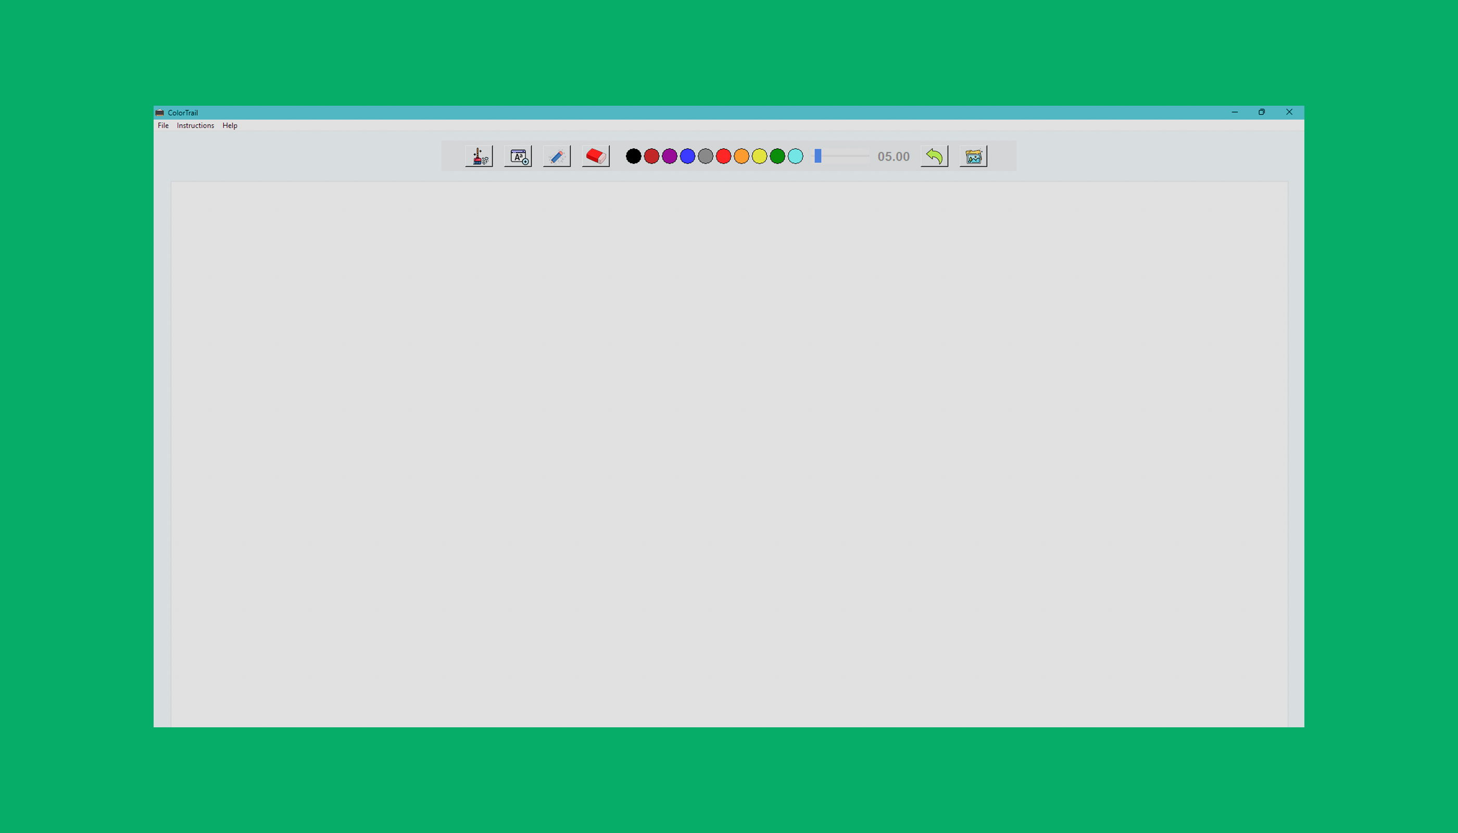The image size is (1458, 833).
Task: Select the blue color swatch
Action: point(687,156)
